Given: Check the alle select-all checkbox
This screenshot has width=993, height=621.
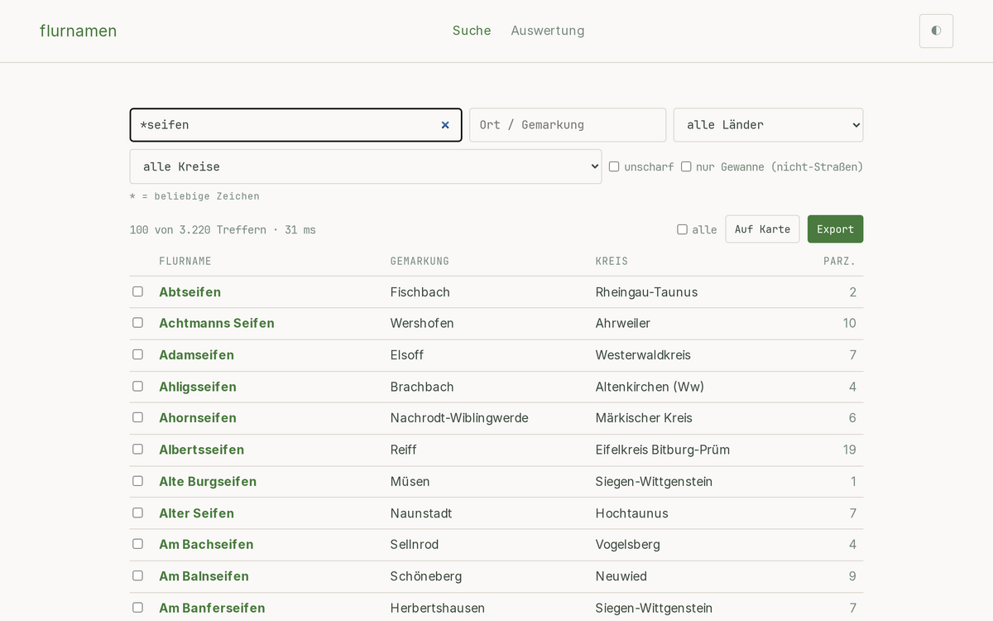Looking at the screenshot, I should pos(682,229).
